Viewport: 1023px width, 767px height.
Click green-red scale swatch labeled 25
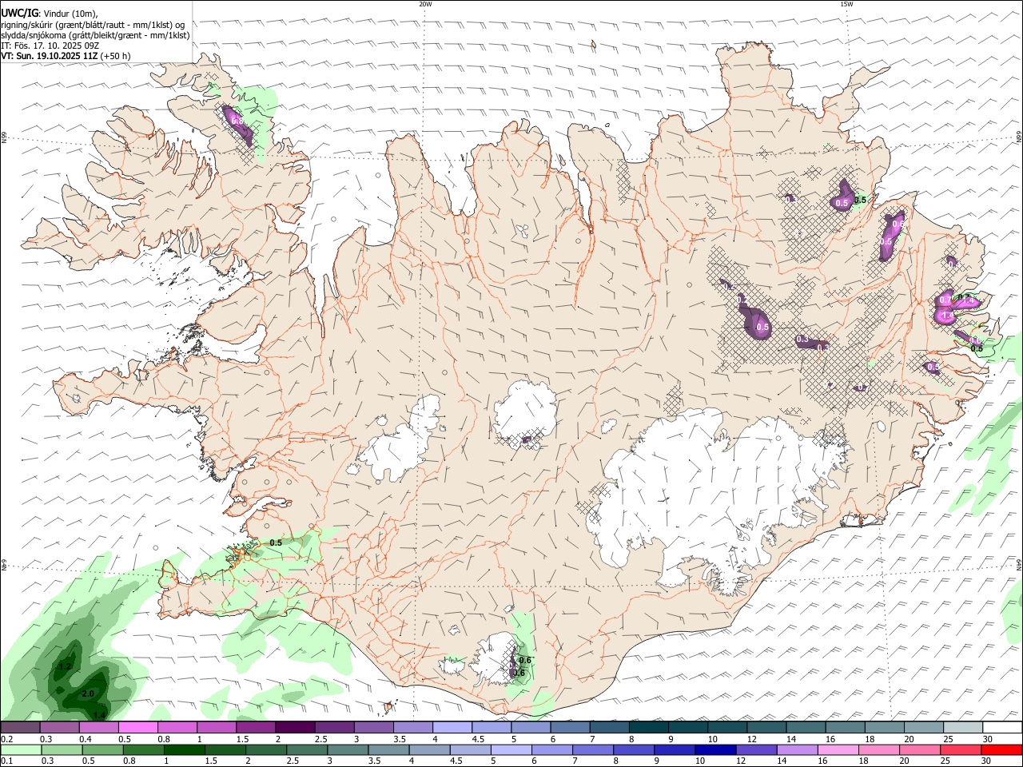point(961,750)
